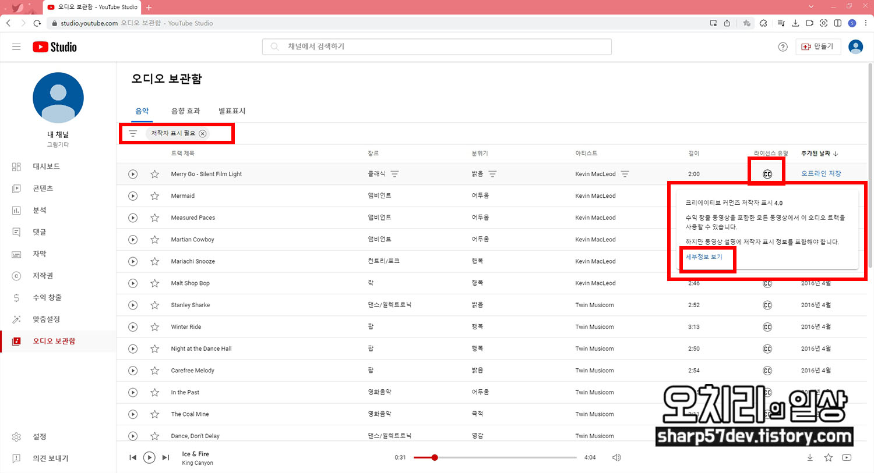Play the Stanley Sharke track

pos(133,305)
